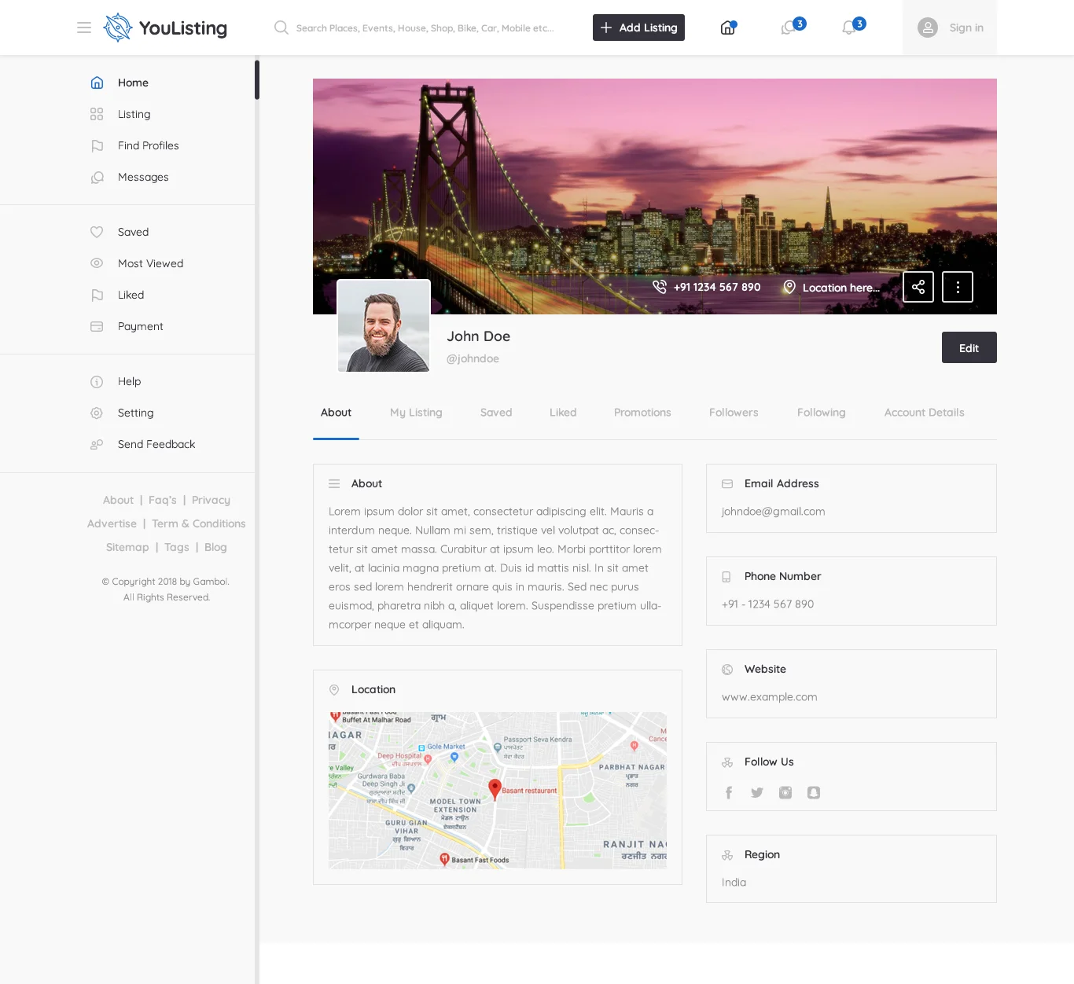Click the sidebar vertical scrollbar

click(x=257, y=80)
